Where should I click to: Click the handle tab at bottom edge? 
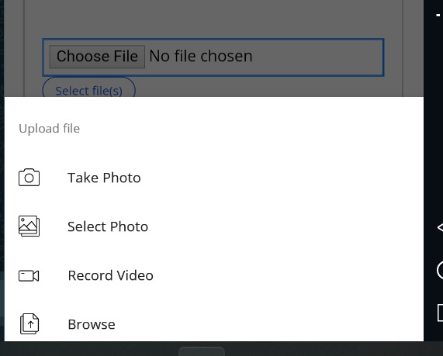click(202, 351)
